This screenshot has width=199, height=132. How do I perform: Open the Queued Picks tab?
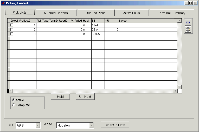95,13
